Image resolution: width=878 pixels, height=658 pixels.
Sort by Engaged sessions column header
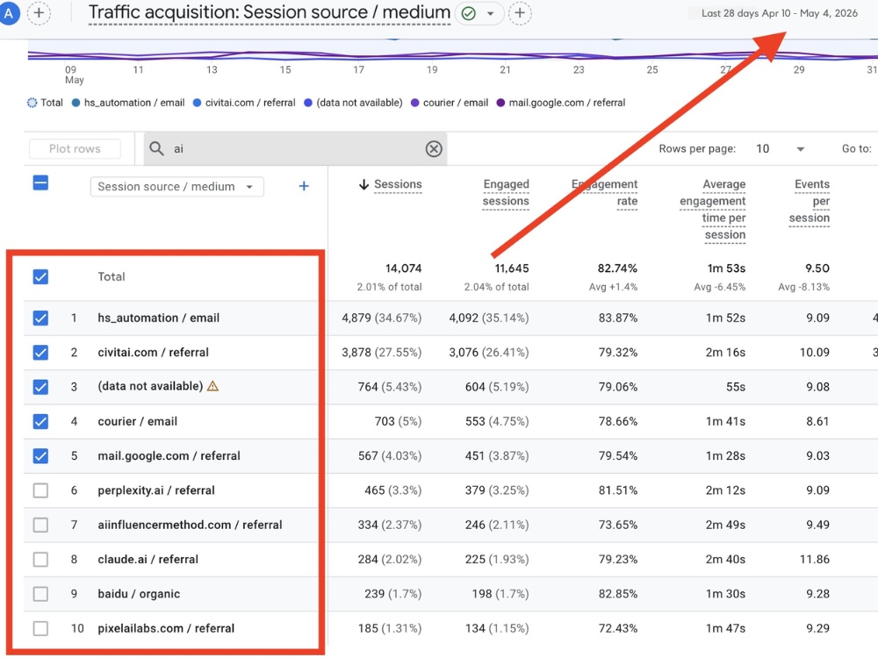coord(506,192)
